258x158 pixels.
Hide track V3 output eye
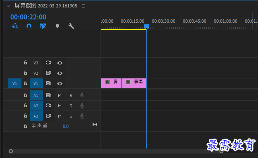[x=60, y=63]
